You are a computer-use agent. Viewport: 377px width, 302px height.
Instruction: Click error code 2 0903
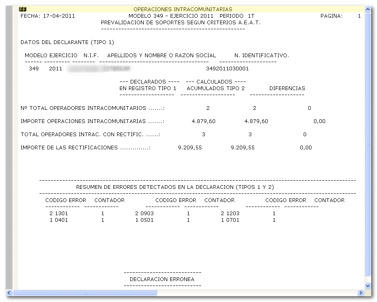click(144, 214)
